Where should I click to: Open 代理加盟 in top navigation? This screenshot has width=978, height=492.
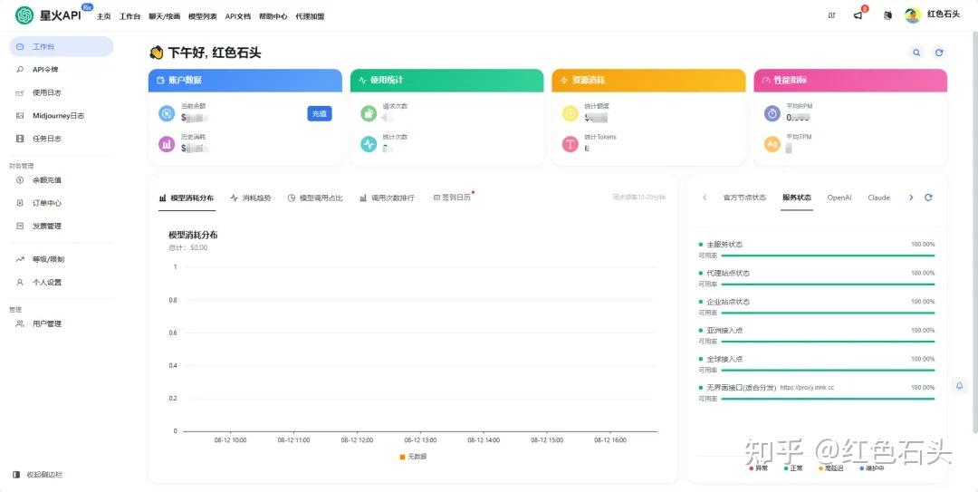tap(310, 16)
